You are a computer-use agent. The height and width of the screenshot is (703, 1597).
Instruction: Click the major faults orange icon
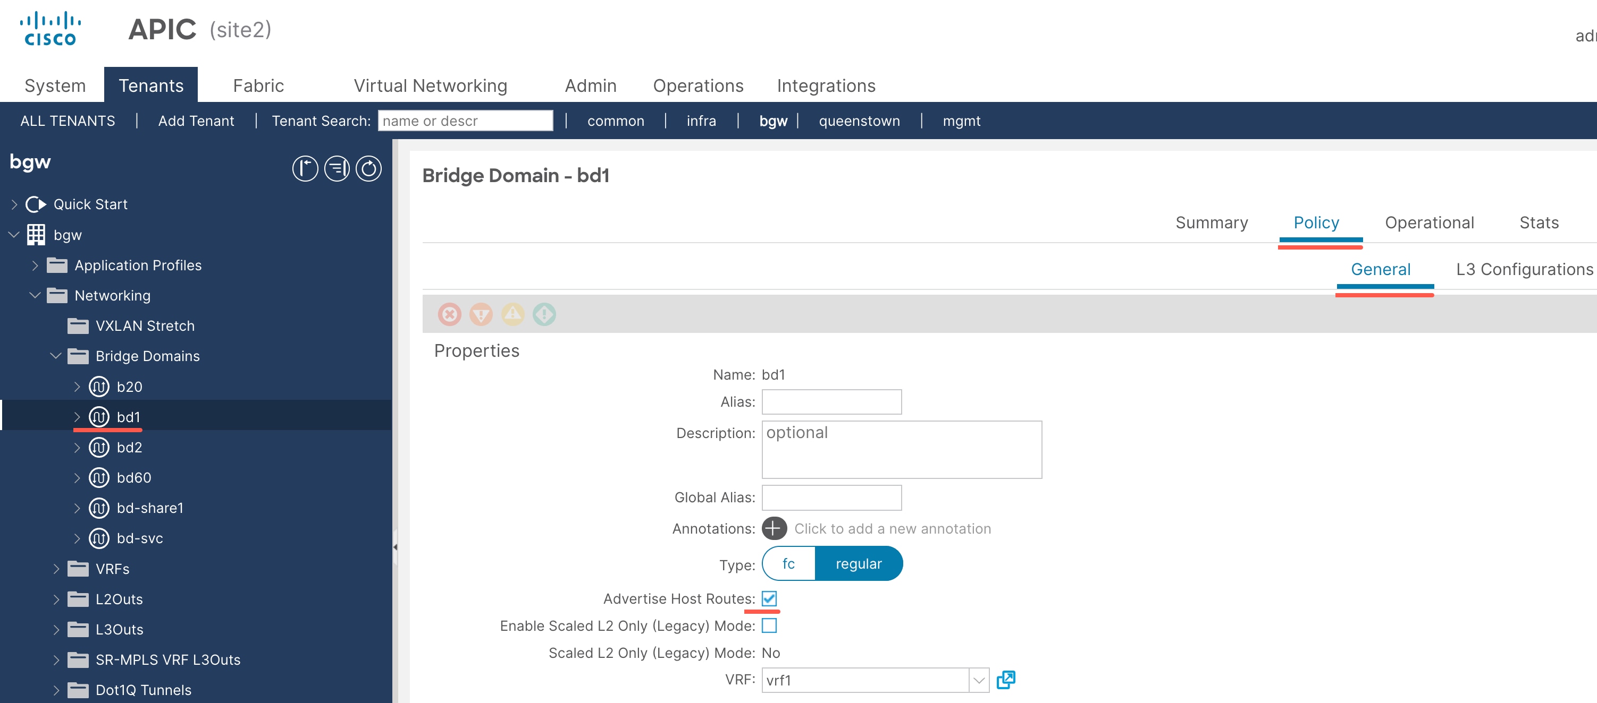click(481, 314)
